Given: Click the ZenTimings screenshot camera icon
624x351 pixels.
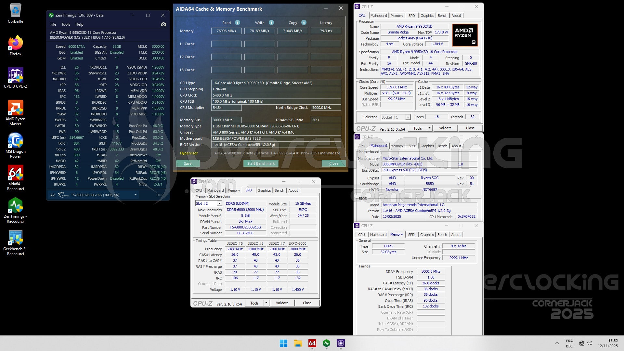Looking at the screenshot, I should pyautogui.click(x=163, y=24).
